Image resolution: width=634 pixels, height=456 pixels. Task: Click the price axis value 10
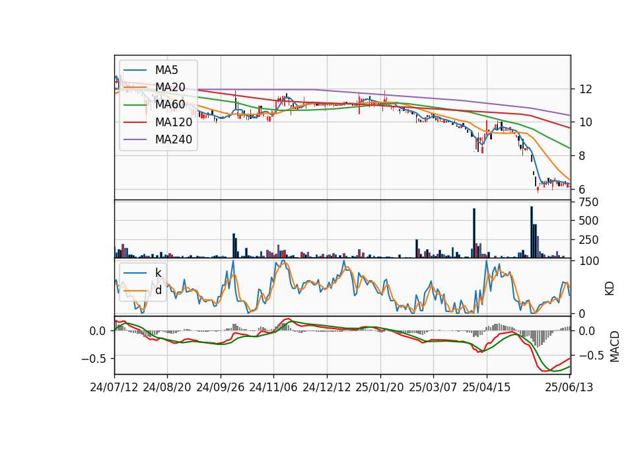coord(586,122)
